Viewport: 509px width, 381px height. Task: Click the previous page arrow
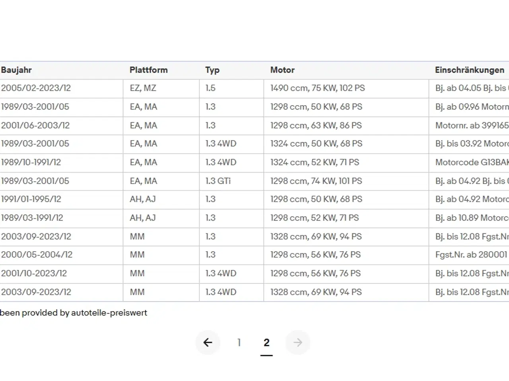(x=208, y=343)
